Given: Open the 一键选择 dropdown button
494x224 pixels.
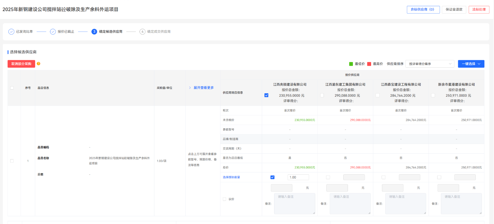Looking at the screenshot, I should pyautogui.click(x=471, y=64).
